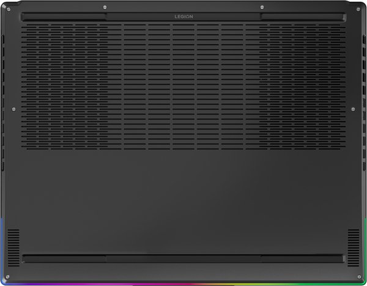Click the screw right of the LEGION logo
The image size is (367, 286).
point(227,7)
